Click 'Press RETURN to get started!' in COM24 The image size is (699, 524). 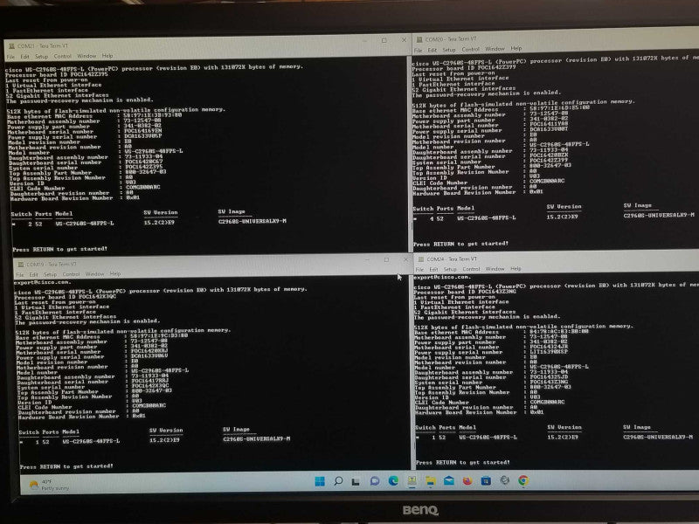[463, 463]
